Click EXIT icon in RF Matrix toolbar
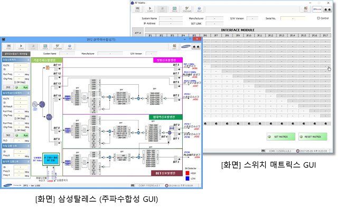Screen dimensions: 338x208 coord(305,9)
